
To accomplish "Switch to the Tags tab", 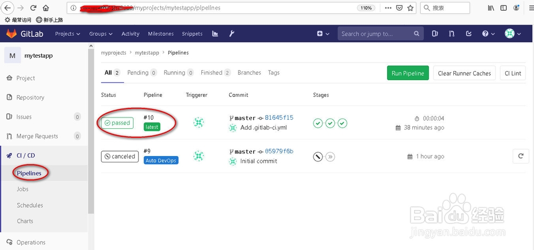I will (274, 73).
